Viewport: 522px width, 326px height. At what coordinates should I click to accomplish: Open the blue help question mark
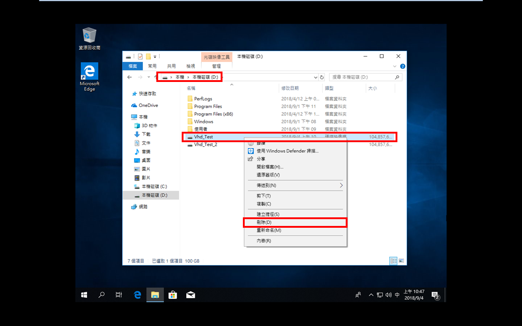pyautogui.click(x=402, y=66)
